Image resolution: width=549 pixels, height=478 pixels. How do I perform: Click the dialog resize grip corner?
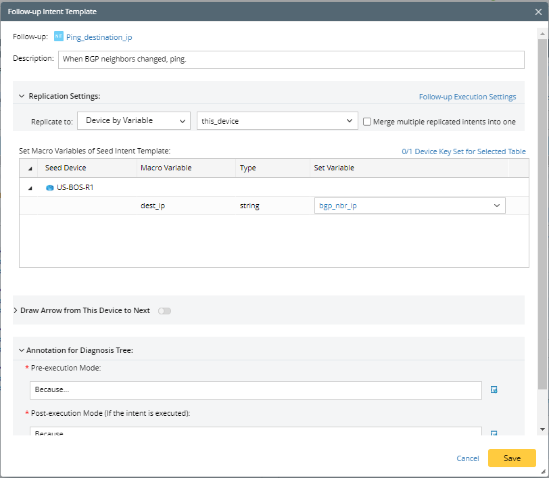pos(543,472)
